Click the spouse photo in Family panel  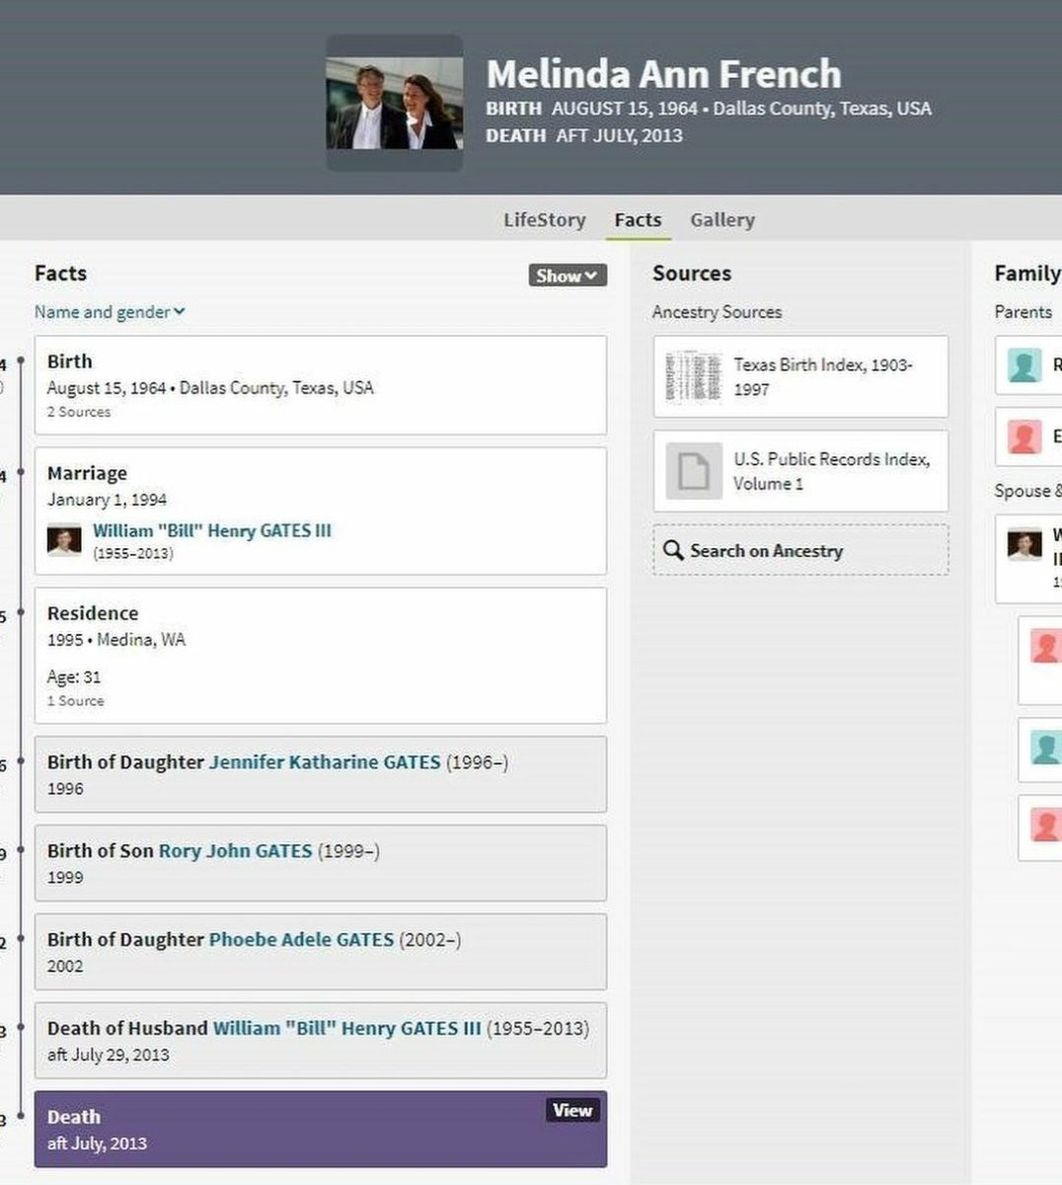(1024, 544)
